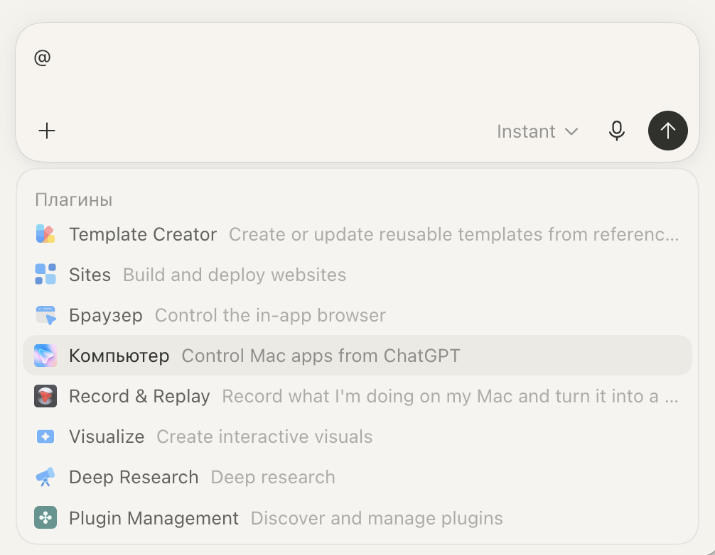Open Plugin Management entry label
The image size is (715, 555).
154,518
